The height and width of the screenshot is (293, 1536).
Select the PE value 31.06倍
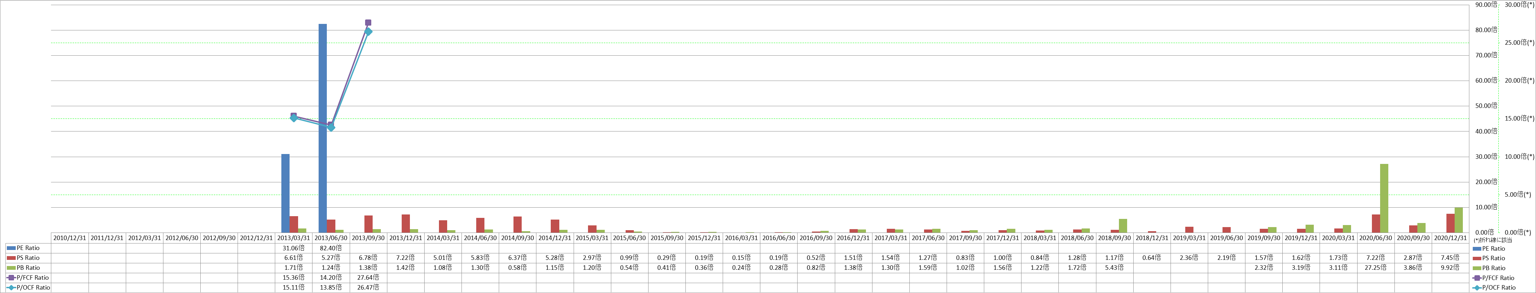(x=293, y=248)
